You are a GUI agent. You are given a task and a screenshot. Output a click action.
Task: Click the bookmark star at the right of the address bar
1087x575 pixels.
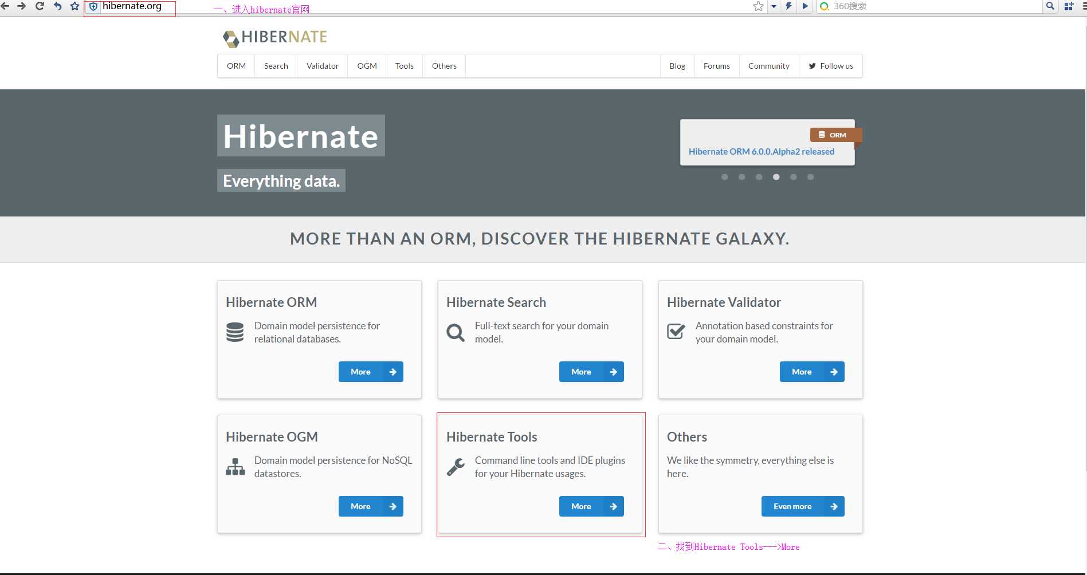[x=758, y=6]
